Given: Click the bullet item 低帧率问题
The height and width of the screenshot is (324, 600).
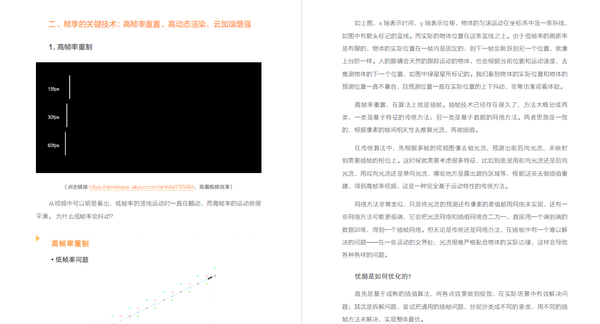Looking at the screenshot, I should 70,260.
